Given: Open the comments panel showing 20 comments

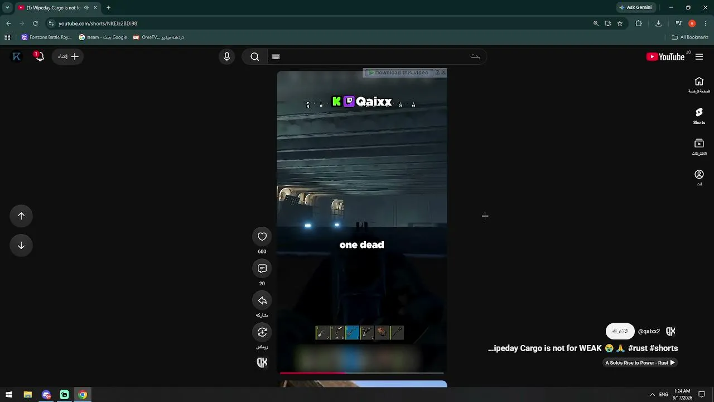Looking at the screenshot, I should point(262,269).
